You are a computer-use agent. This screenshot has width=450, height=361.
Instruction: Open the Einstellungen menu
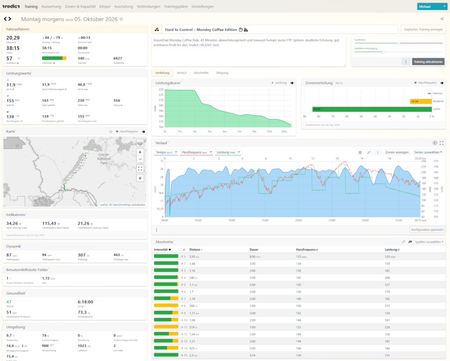(x=202, y=6)
